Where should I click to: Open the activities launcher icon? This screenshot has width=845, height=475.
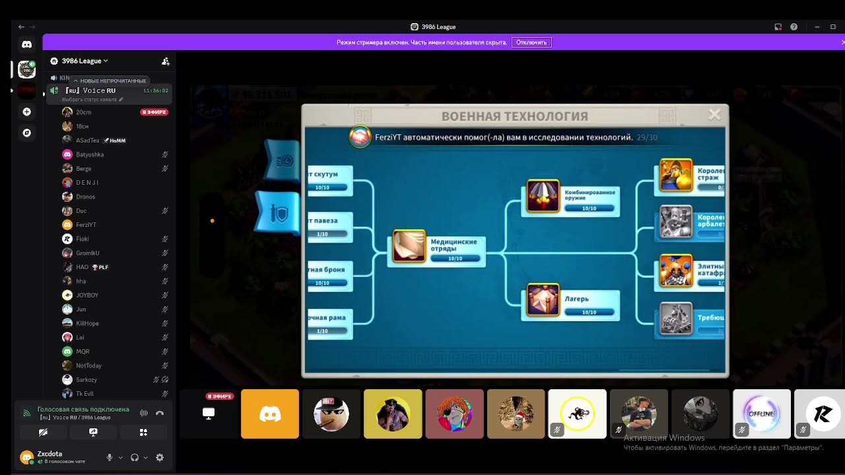pos(143,432)
